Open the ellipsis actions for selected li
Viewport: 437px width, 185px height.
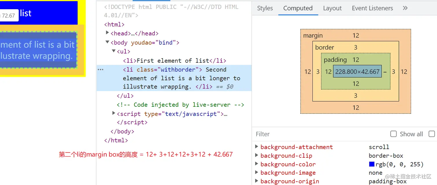point(100,70)
